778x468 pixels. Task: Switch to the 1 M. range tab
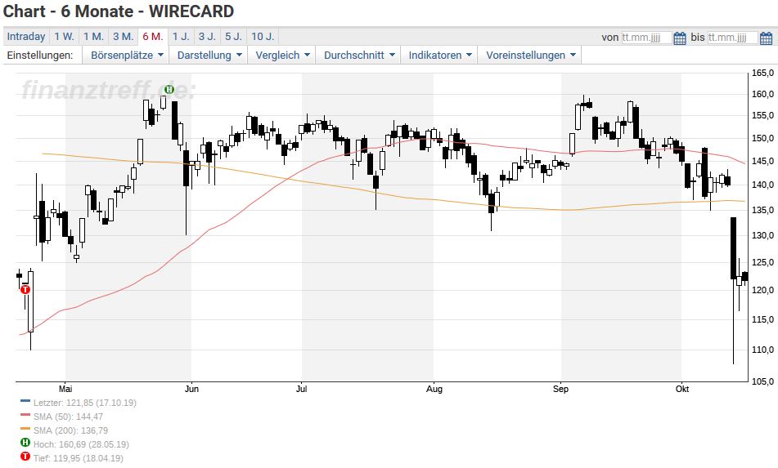pyautogui.click(x=93, y=37)
